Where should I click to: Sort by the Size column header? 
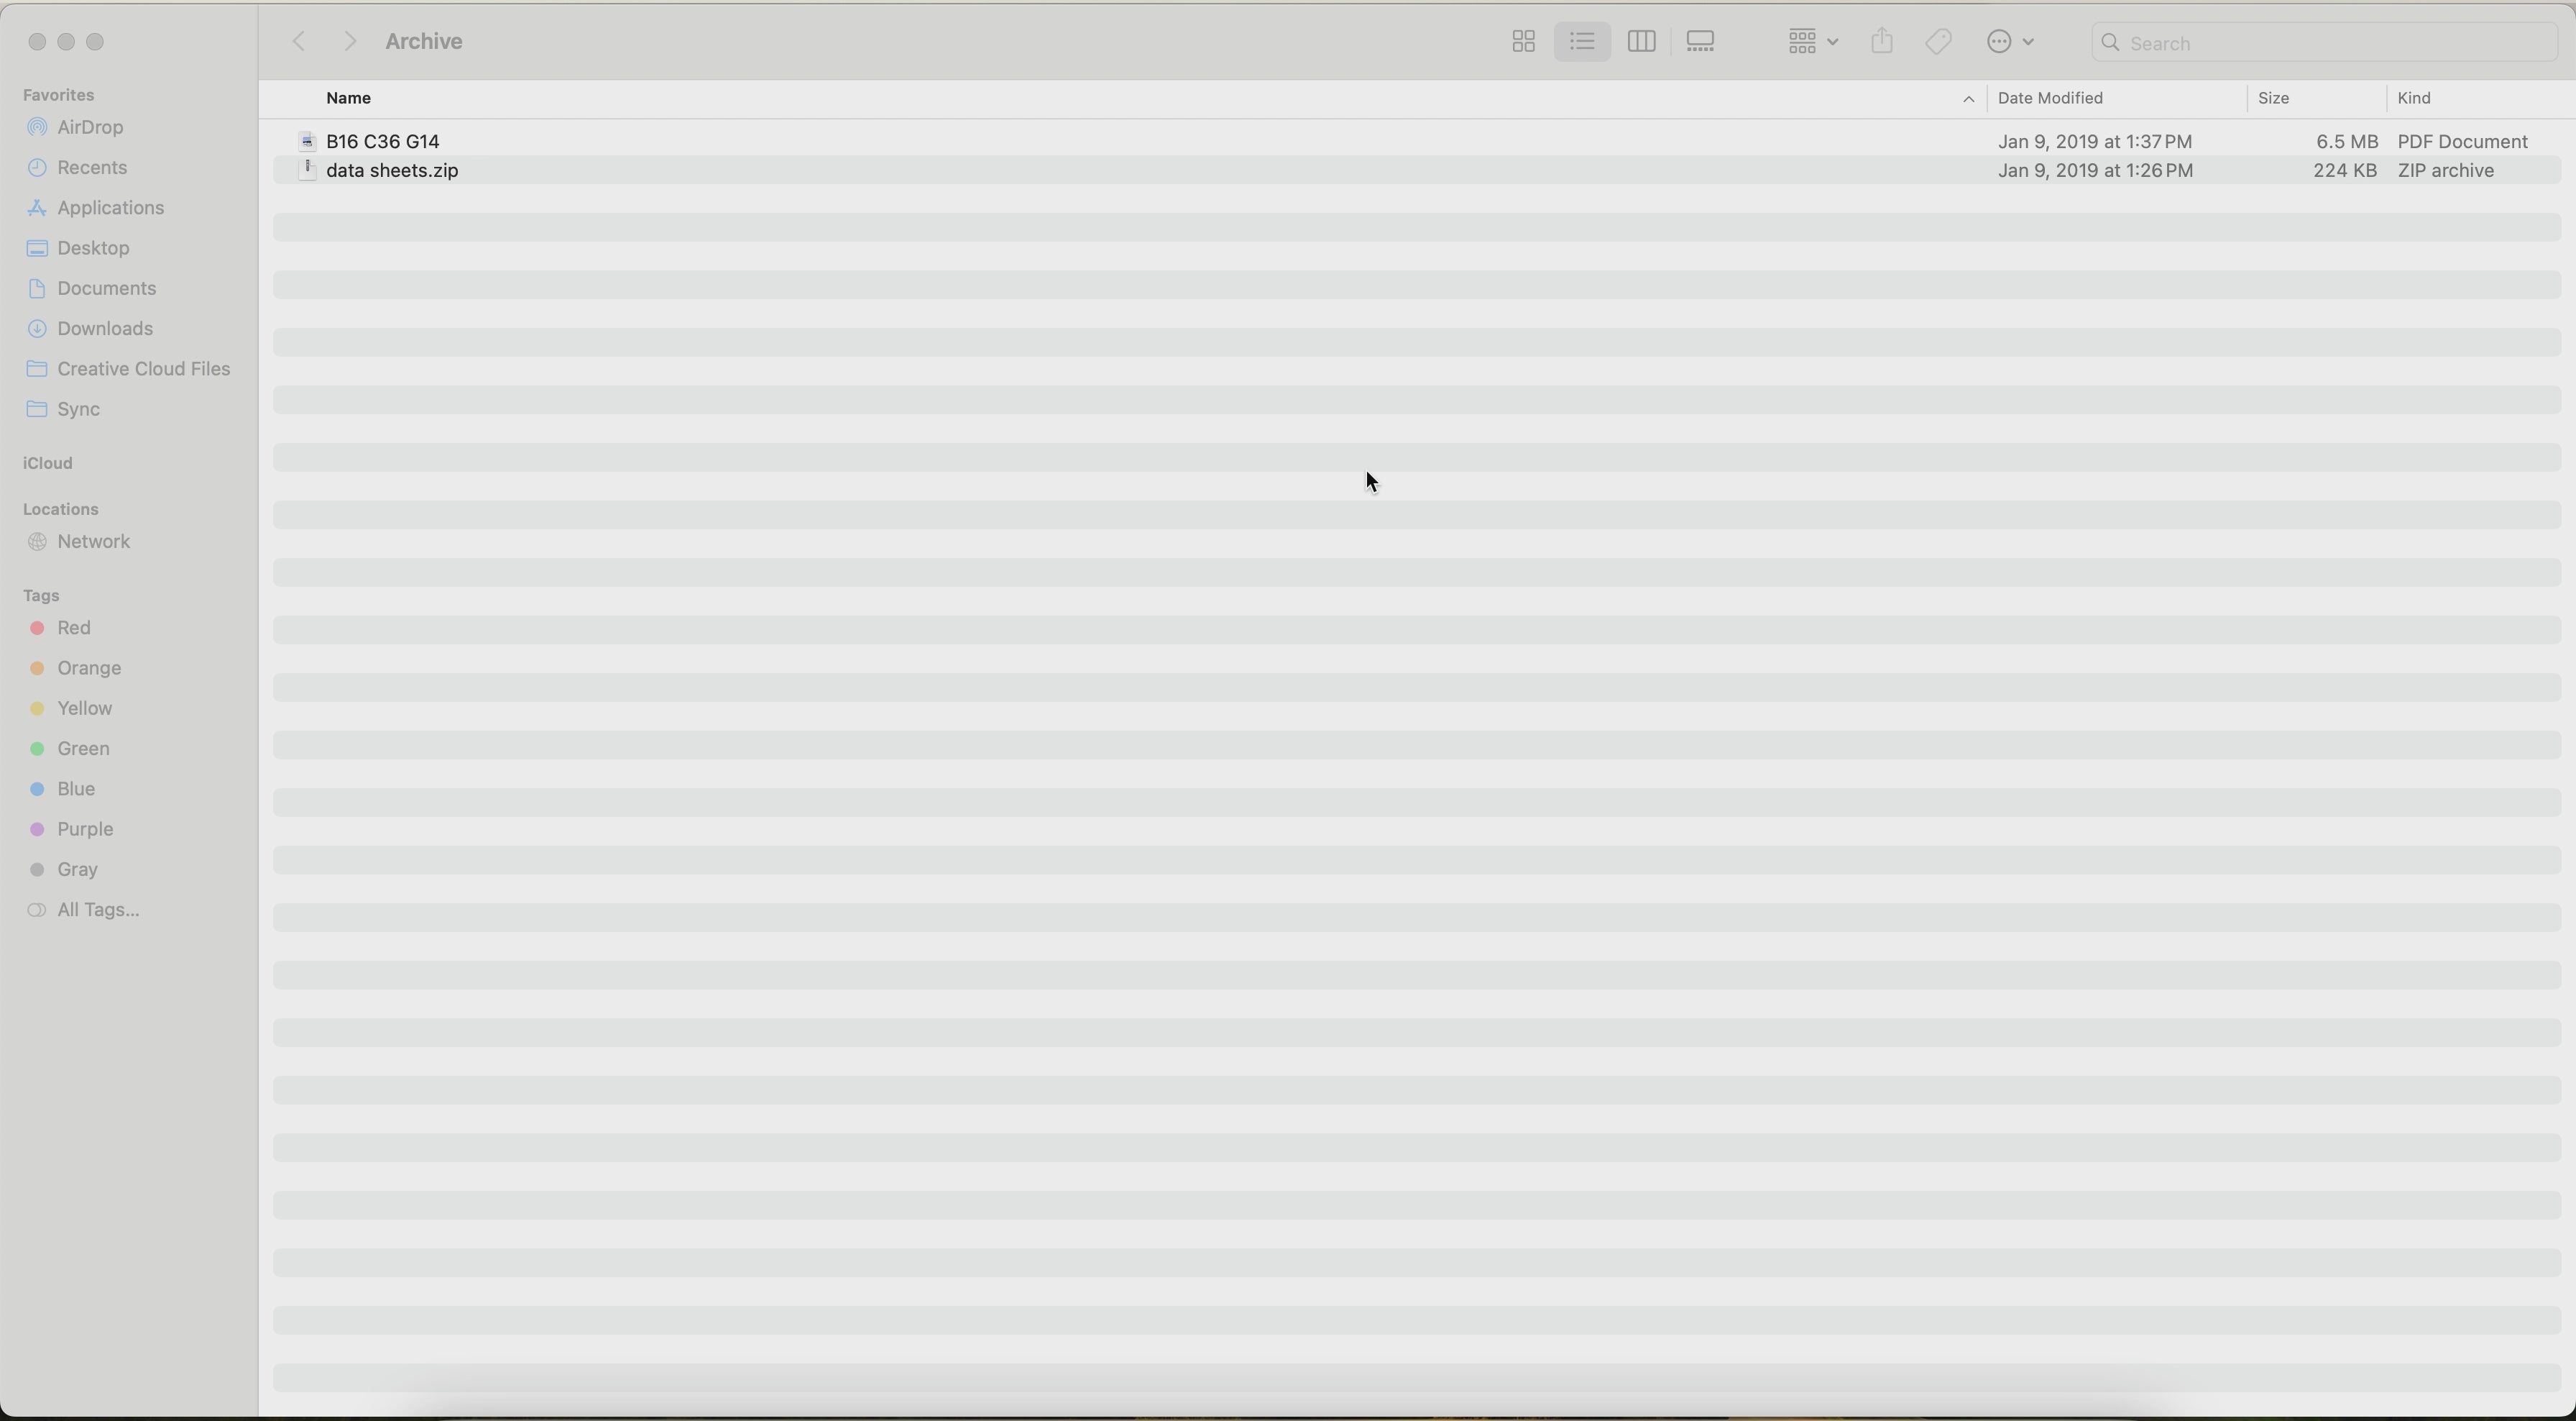pyautogui.click(x=2274, y=98)
